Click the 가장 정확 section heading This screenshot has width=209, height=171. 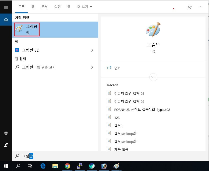click(x=22, y=18)
